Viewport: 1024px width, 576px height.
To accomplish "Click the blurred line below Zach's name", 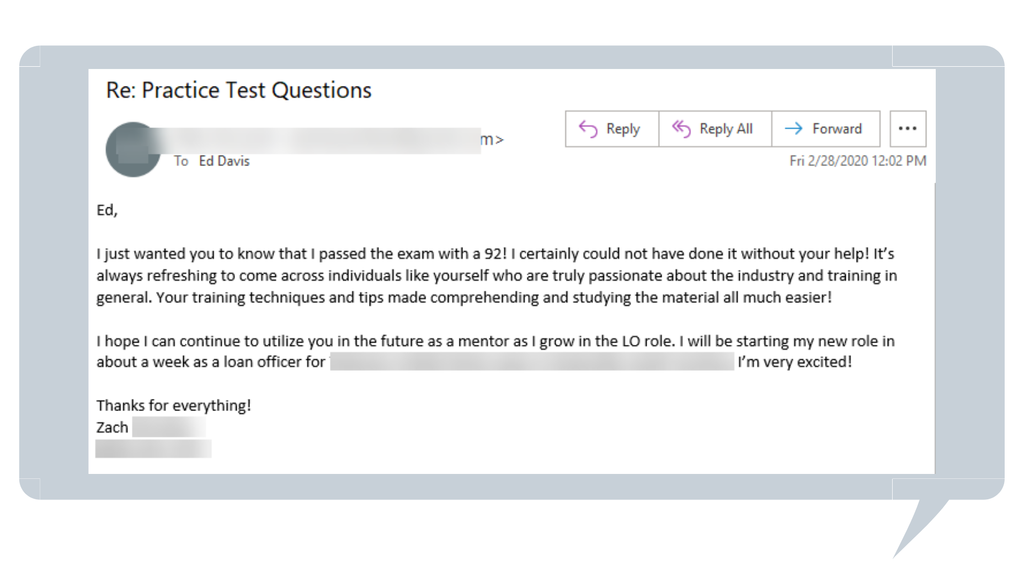I will (x=153, y=449).
